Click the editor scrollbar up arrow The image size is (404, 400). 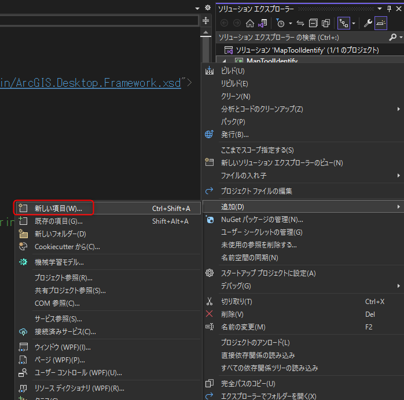205,32
